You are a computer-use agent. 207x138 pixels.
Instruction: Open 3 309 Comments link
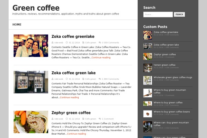pos(110,43)
